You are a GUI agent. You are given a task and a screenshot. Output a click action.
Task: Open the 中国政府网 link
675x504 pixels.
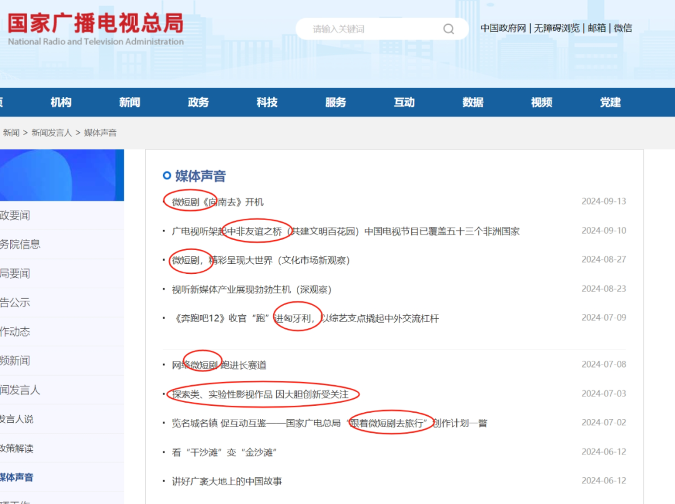click(503, 28)
